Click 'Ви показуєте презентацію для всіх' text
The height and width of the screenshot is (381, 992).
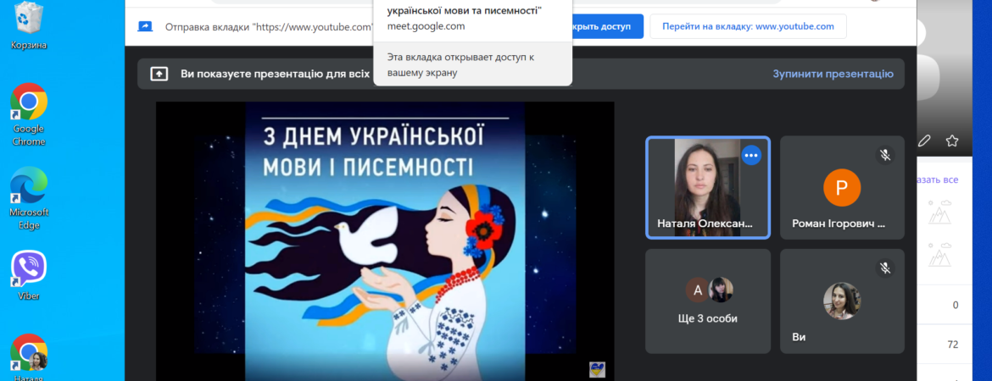click(x=275, y=74)
